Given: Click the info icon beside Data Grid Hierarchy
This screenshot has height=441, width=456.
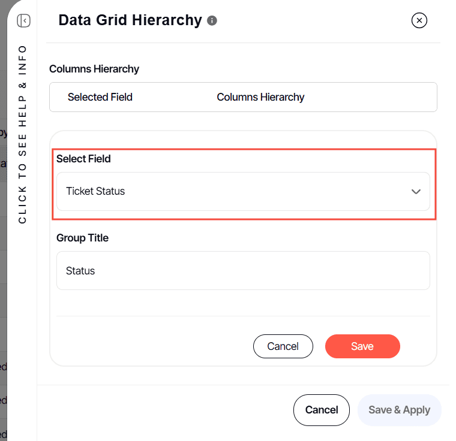Looking at the screenshot, I should tap(212, 21).
